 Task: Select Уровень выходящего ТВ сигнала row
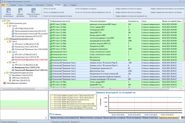tap(116, 79)
